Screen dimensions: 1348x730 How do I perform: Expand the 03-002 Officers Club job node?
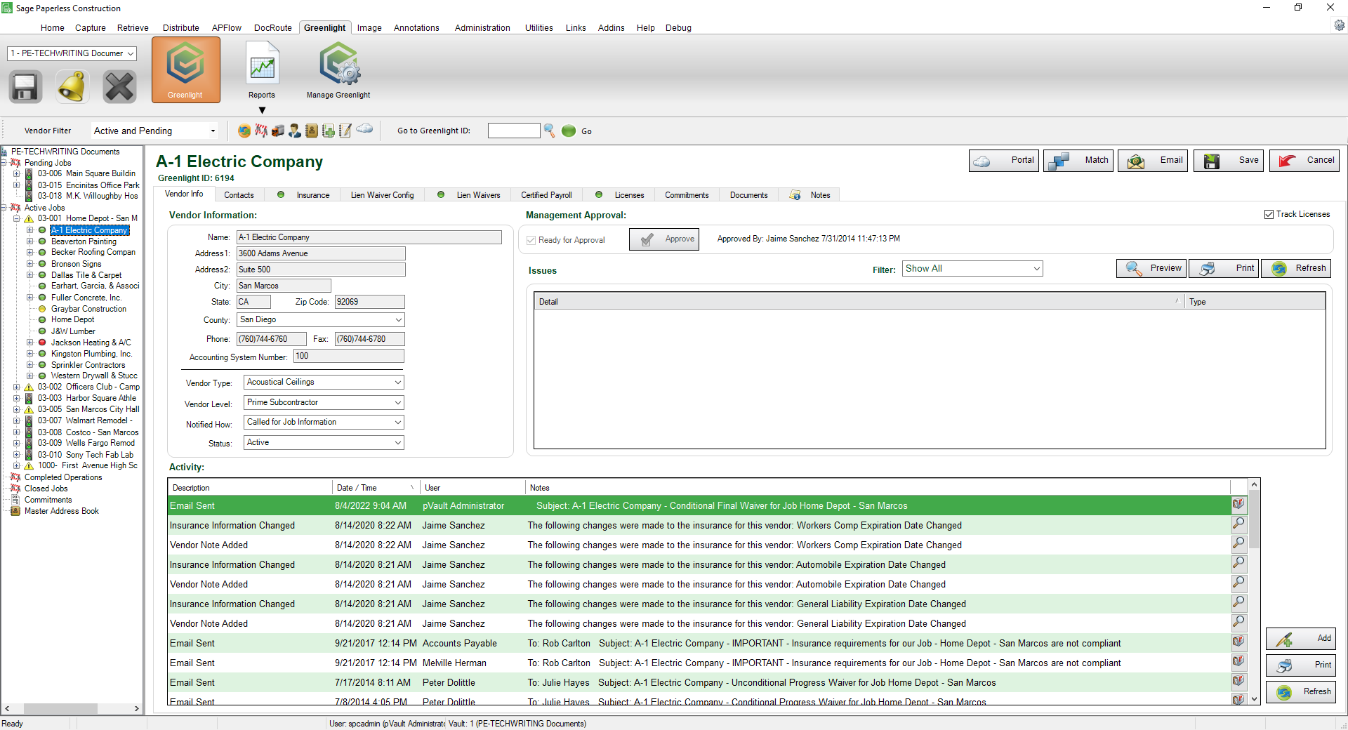[x=17, y=387]
